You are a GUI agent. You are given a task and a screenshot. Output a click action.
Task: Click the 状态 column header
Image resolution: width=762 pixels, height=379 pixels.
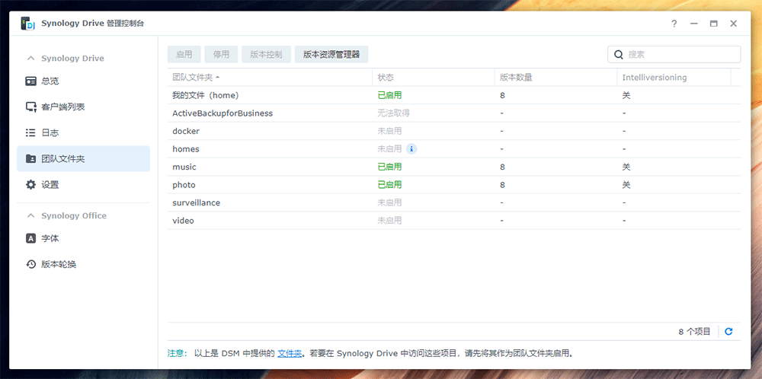(x=386, y=78)
